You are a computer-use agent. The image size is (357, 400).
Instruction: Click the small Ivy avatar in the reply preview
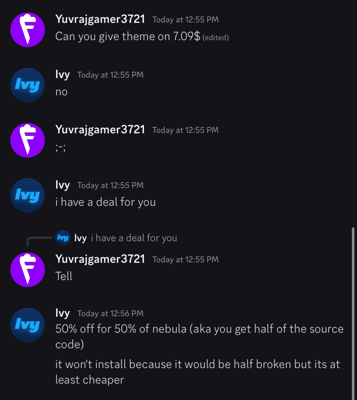[63, 238]
